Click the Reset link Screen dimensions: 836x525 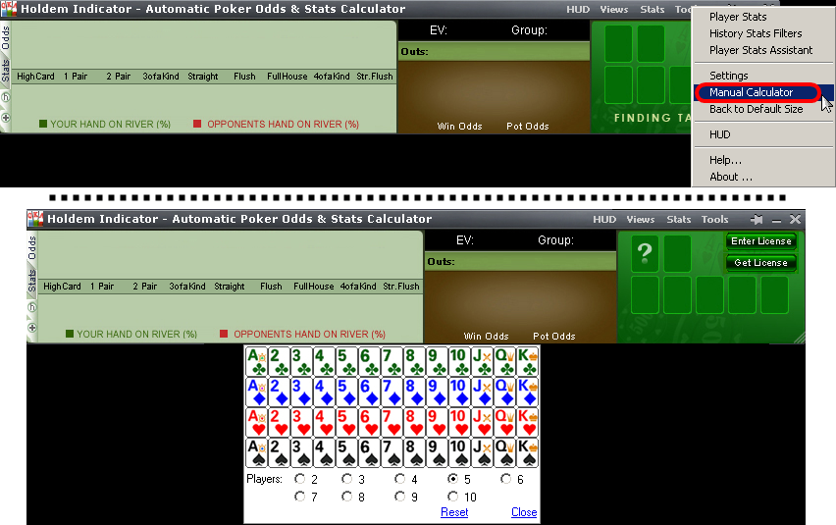tap(454, 512)
